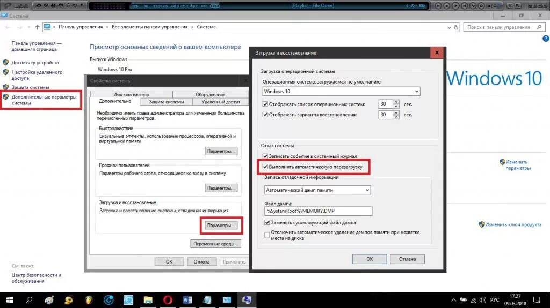Click the computer icon in the address bar
The height and width of the screenshot is (308, 550).
[x=47, y=27]
